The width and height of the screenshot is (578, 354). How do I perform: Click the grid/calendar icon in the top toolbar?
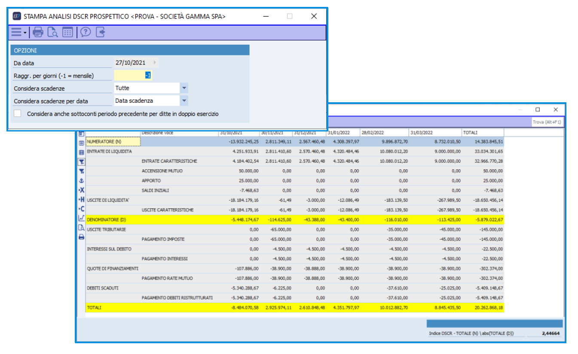point(67,32)
